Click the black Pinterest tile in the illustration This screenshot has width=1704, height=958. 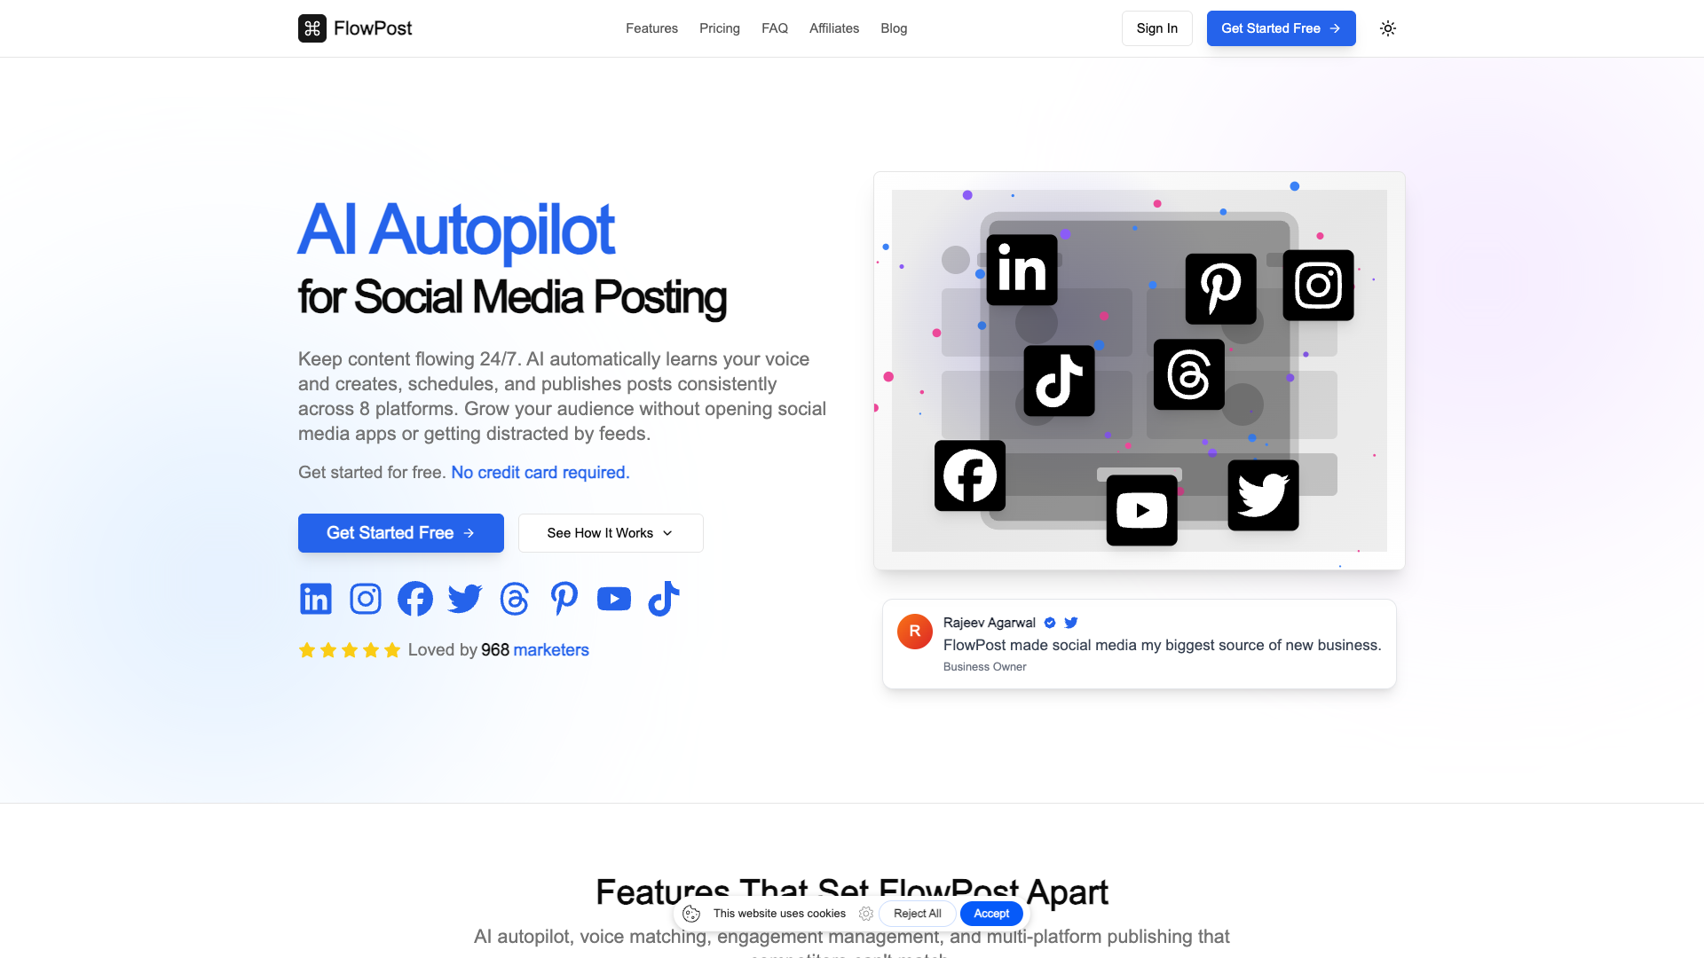[x=1221, y=289]
